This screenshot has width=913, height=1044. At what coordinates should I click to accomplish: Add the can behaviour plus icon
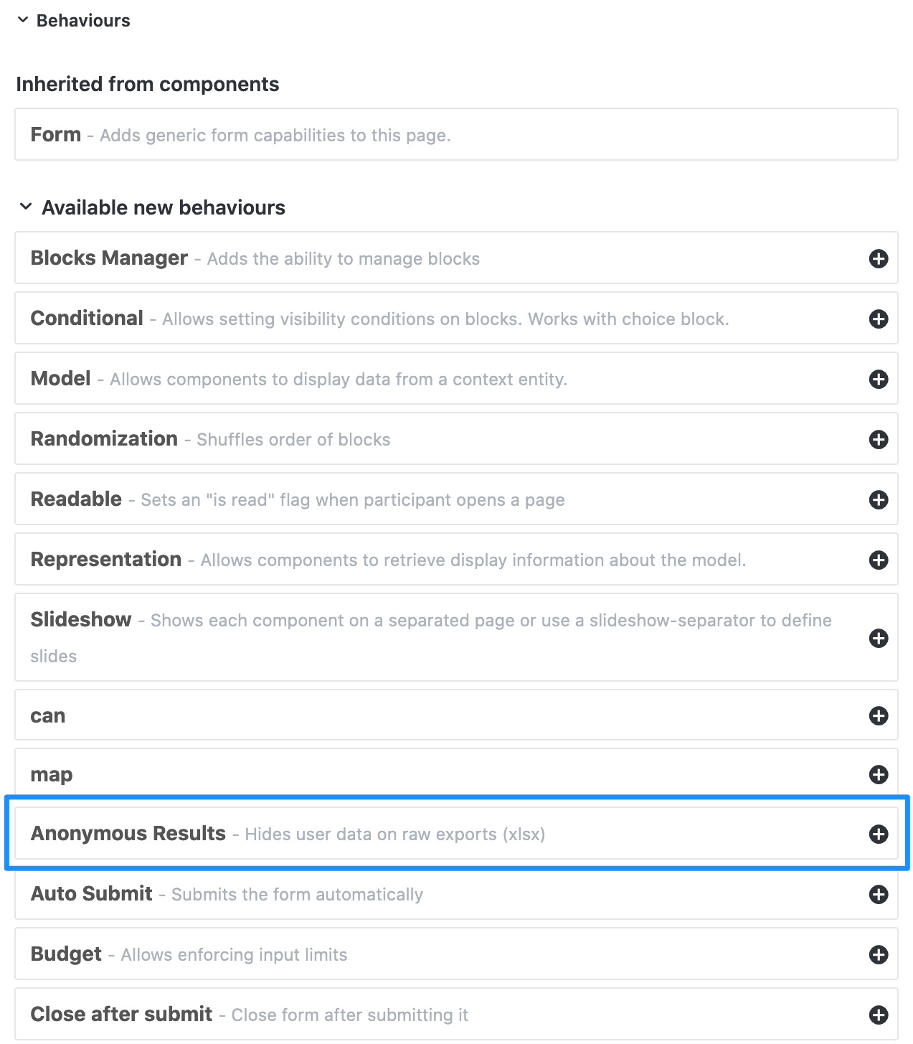(x=879, y=715)
